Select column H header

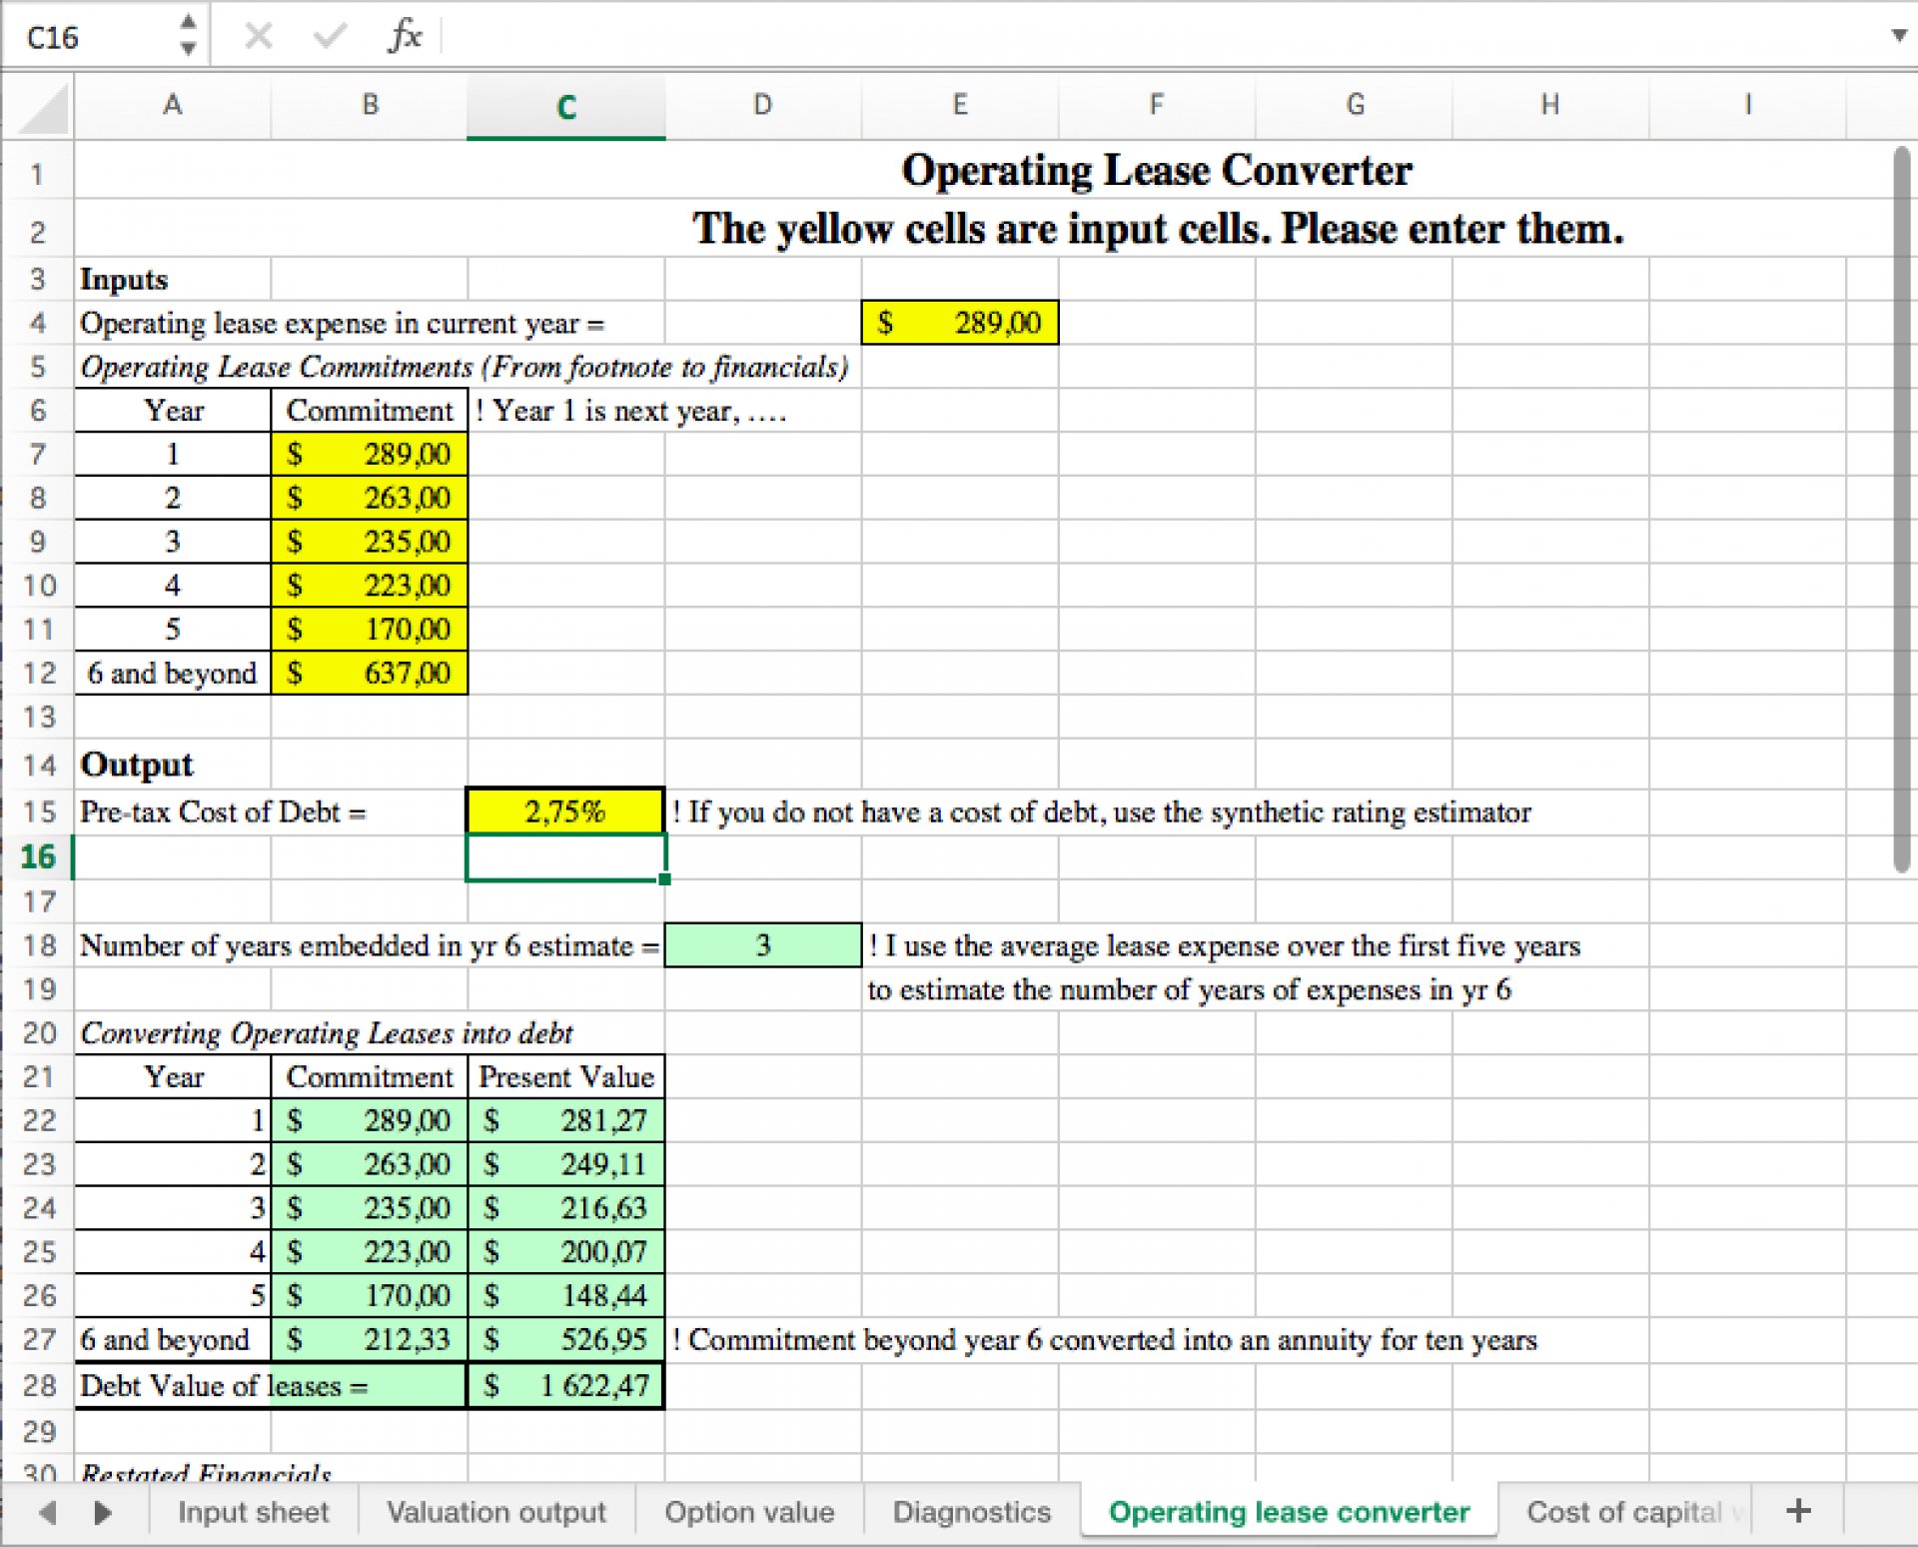pos(1549,104)
